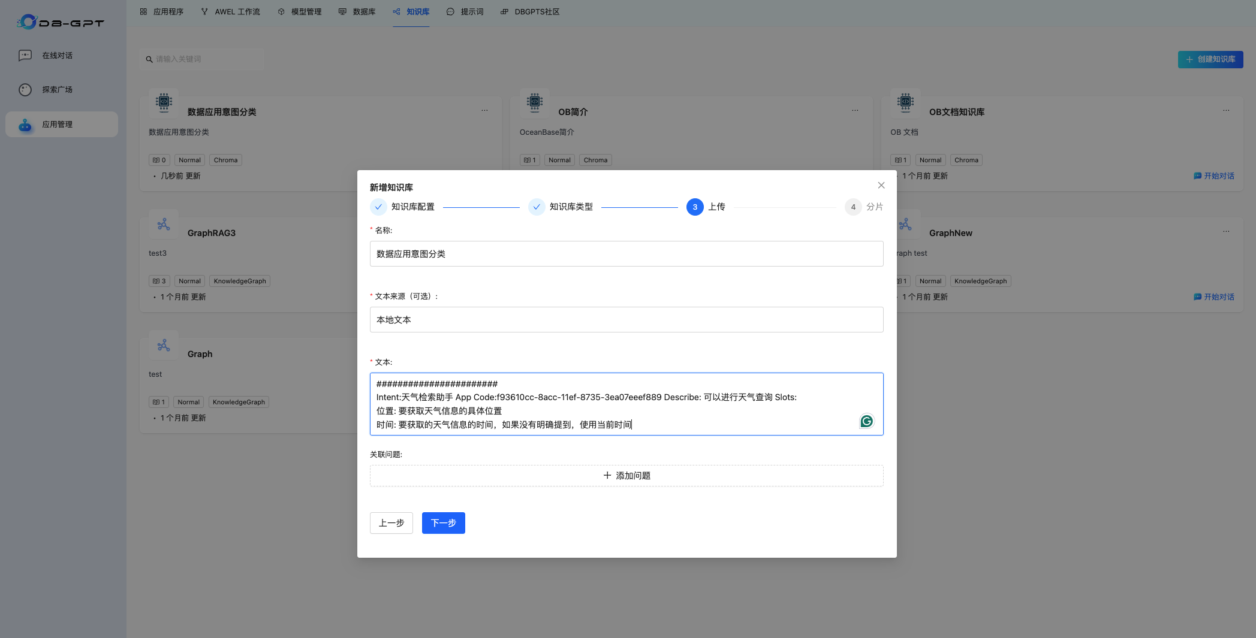Click the completed 知识库配置 step check icon

pos(378,207)
